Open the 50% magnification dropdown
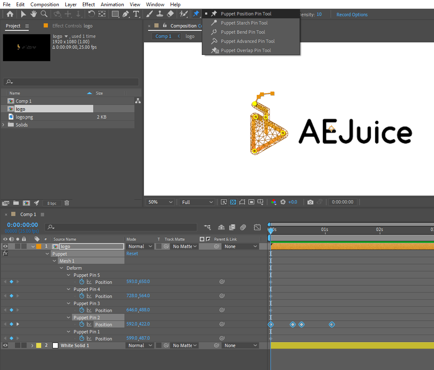434x370 pixels. click(160, 202)
